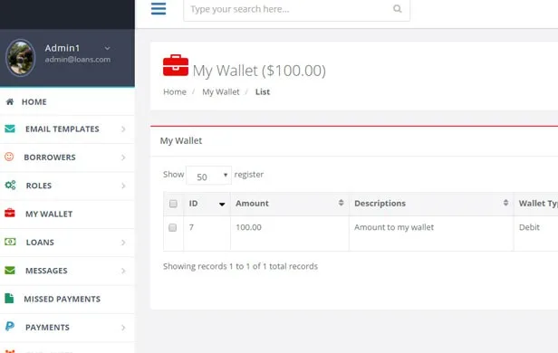Expand the Borrowers submenu arrow
Image resolution: width=558 pixels, height=353 pixels.
click(x=123, y=157)
